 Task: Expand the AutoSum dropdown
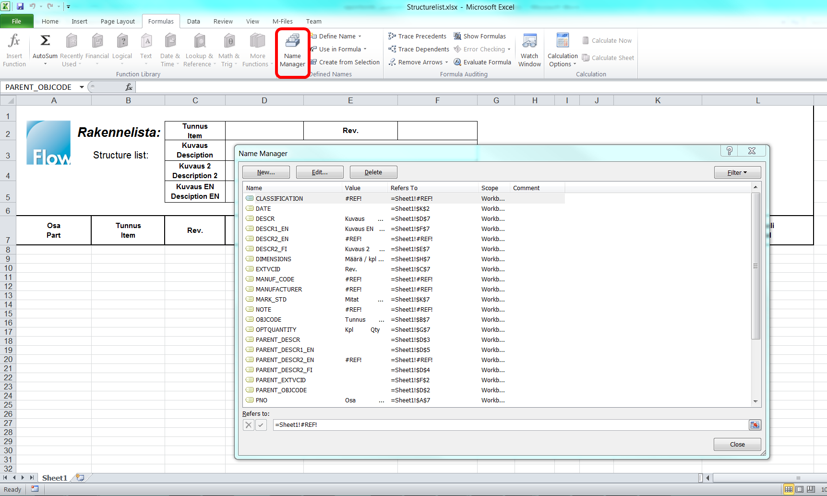[x=45, y=64]
